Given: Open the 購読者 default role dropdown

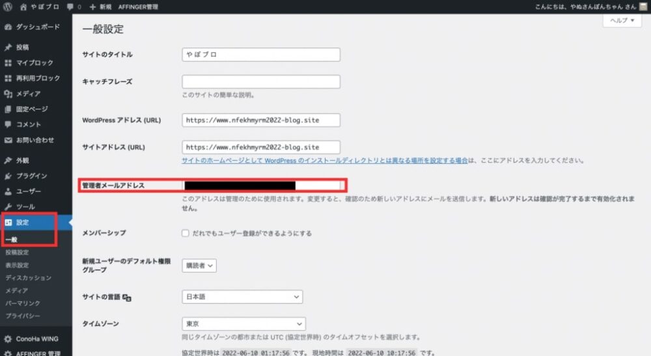Looking at the screenshot, I should [x=199, y=266].
